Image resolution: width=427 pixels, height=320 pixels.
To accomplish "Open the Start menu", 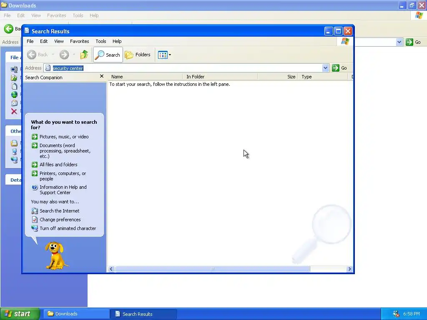I will pos(20,314).
